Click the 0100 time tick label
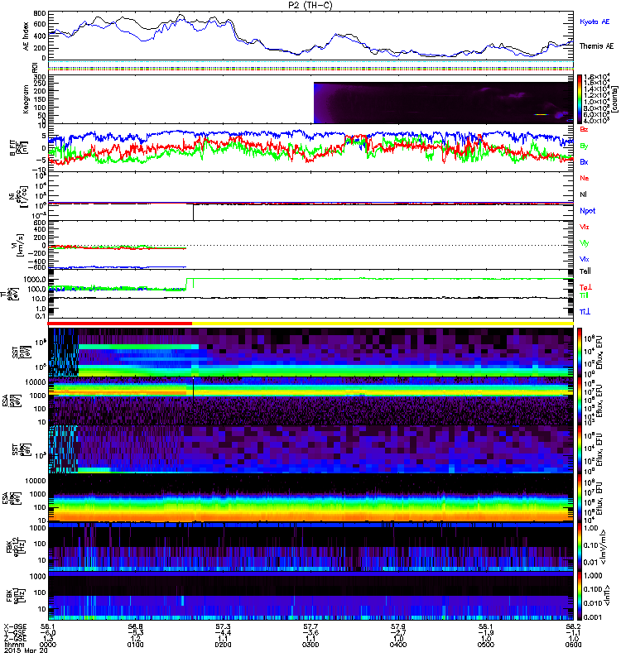 coord(135,645)
